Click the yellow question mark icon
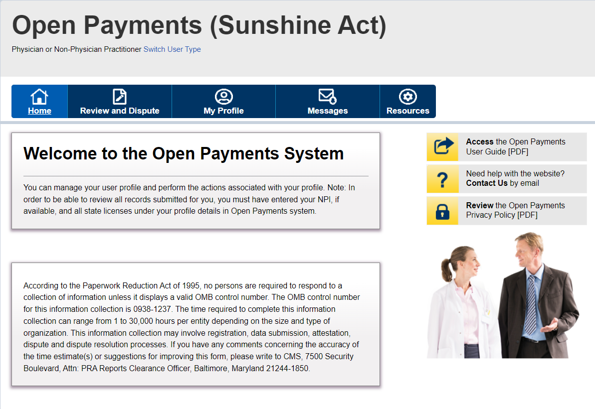 [443, 178]
